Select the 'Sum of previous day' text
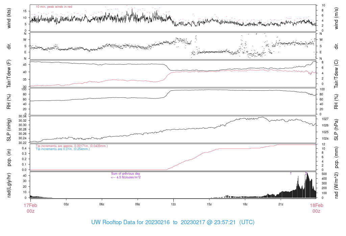 pyautogui.click(x=126, y=174)
